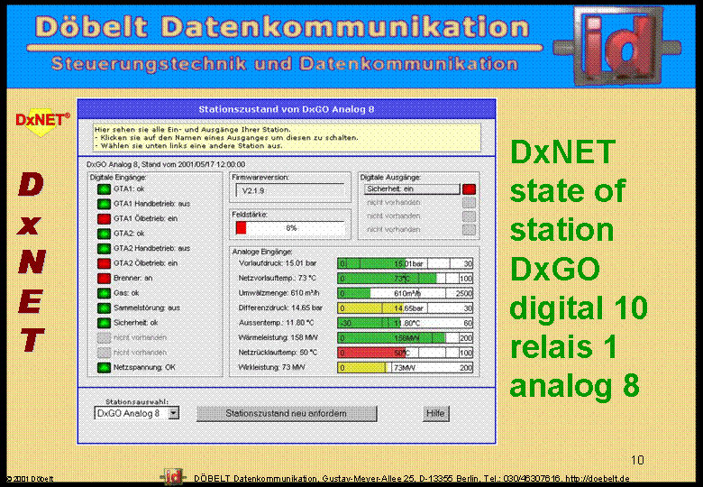Click slide page number 10
The width and height of the screenshot is (703, 487).
coord(637,460)
